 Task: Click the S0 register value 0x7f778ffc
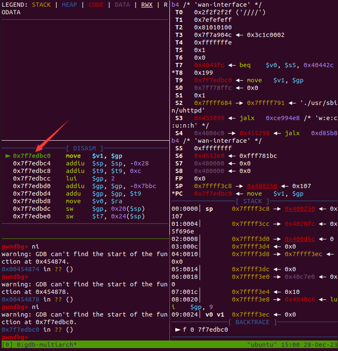click(x=213, y=88)
